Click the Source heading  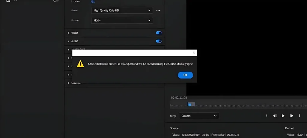point(174,128)
